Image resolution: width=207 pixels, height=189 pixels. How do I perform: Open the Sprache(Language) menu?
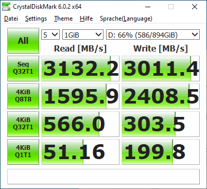point(126,19)
